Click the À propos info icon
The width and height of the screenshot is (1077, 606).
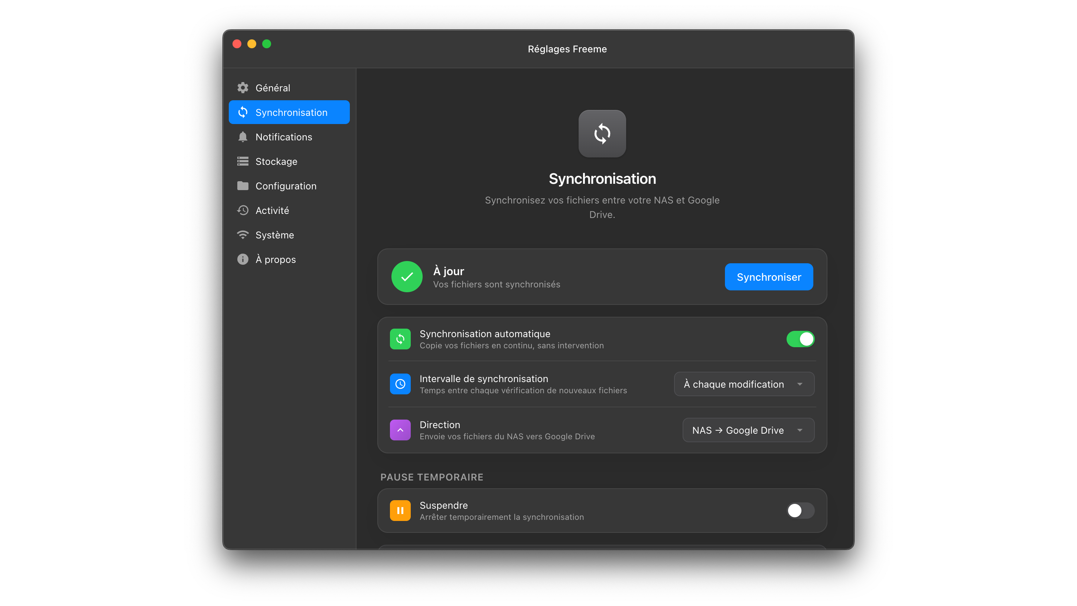[243, 259]
